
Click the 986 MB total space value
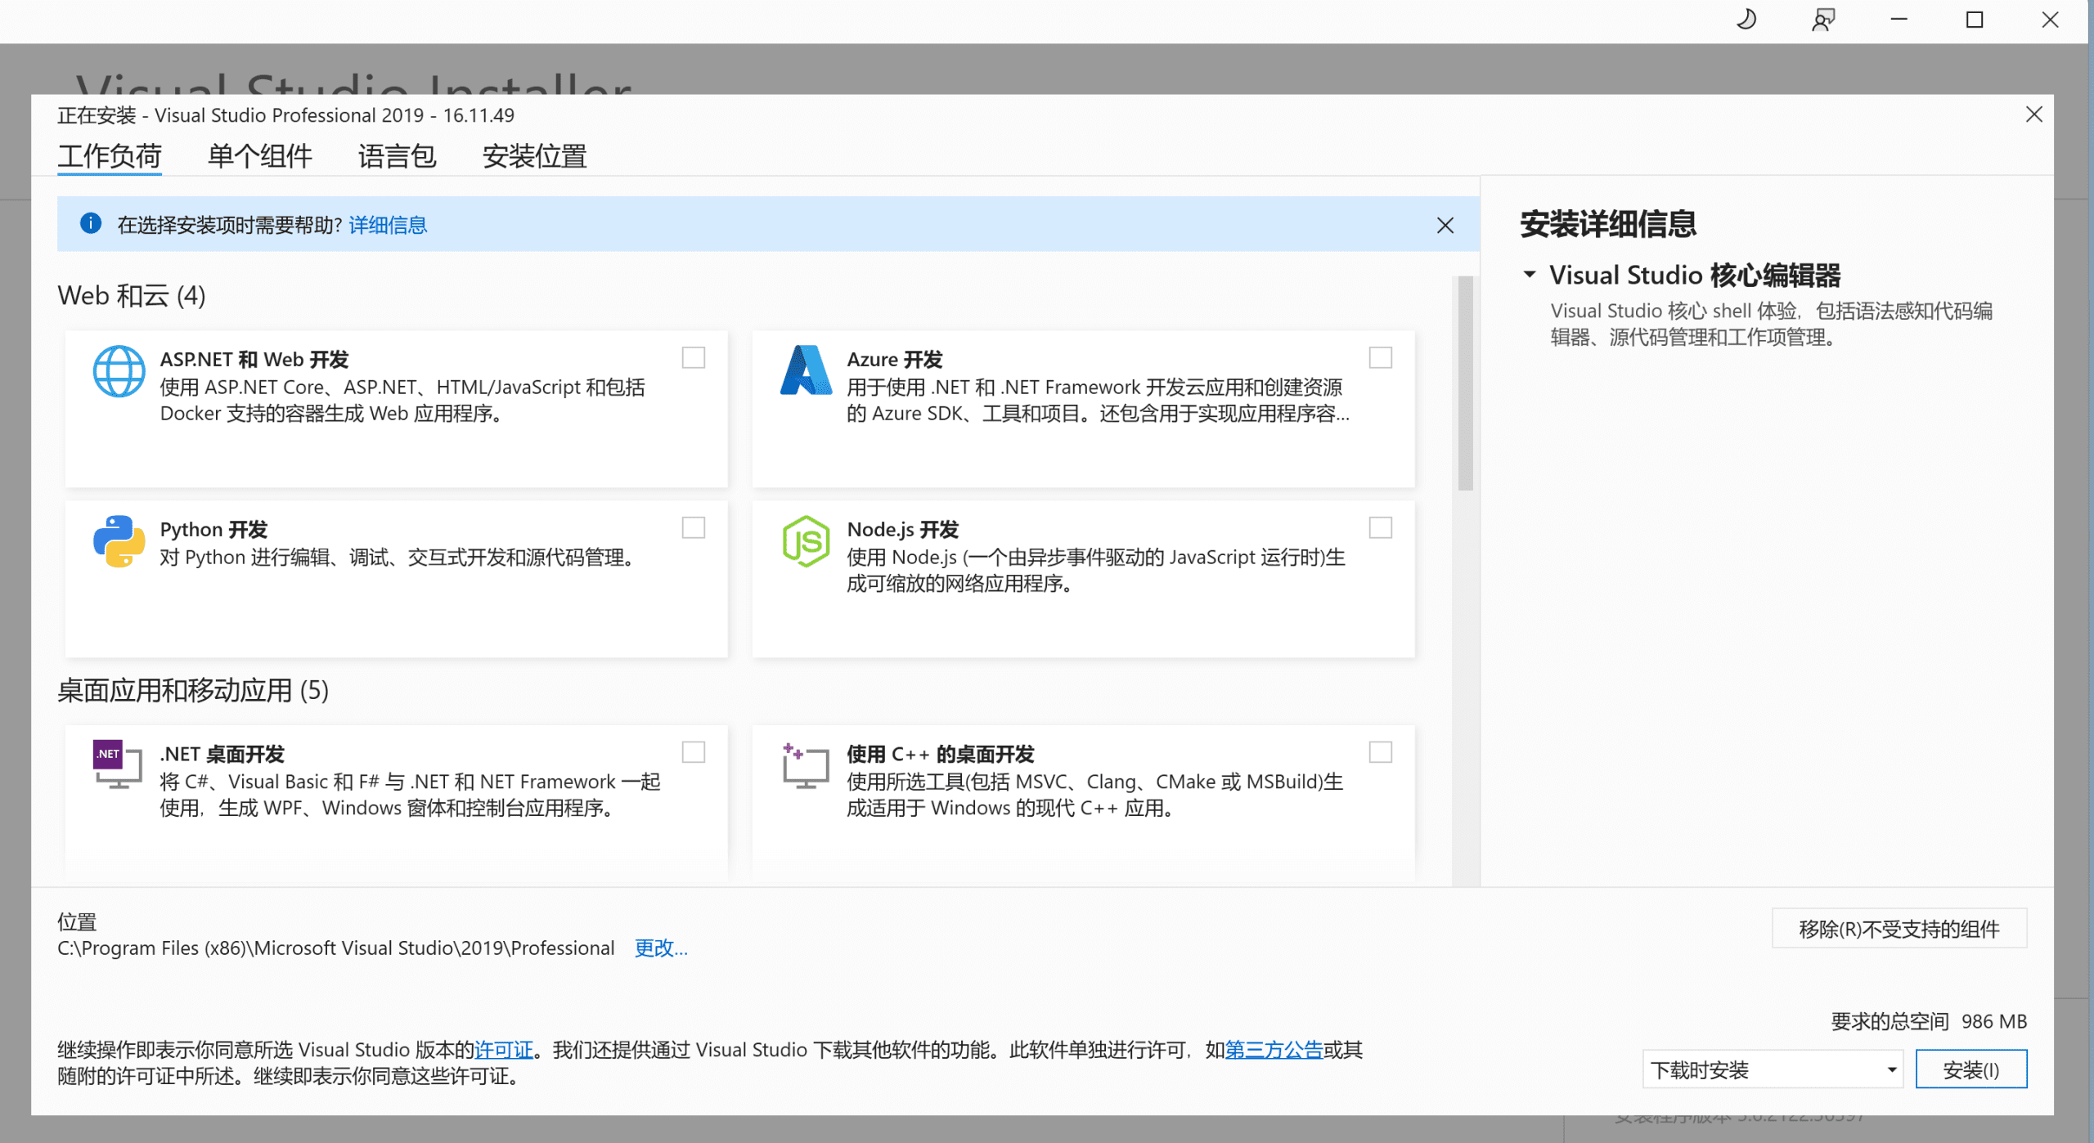tap(1993, 1021)
